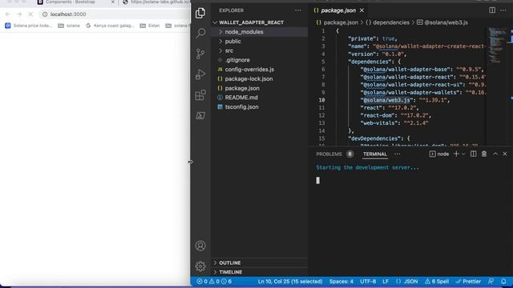Expand the Timeline section
Image resolution: width=513 pixels, height=288 pixels.
click(x=259, y=272)
